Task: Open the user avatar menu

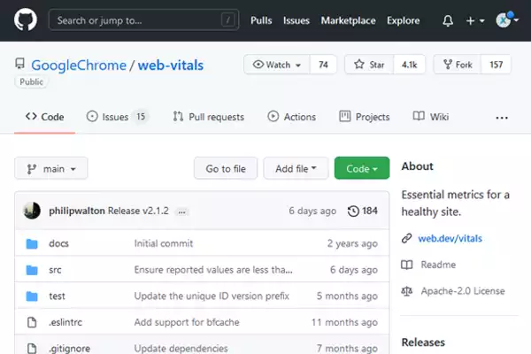Action: click(507, 20)
